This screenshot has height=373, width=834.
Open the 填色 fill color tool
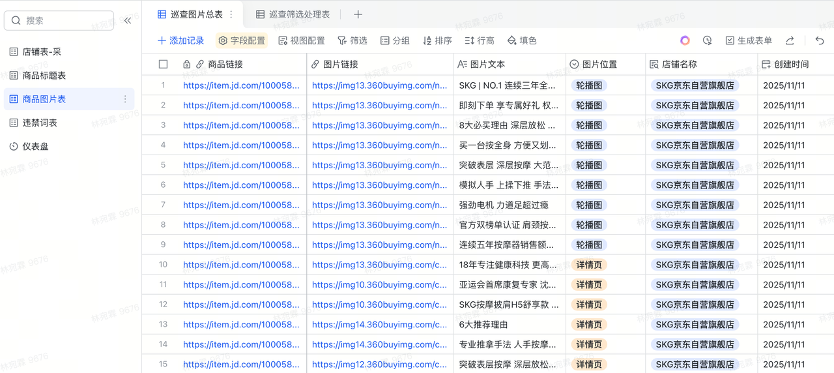click(x=521, y=40)
